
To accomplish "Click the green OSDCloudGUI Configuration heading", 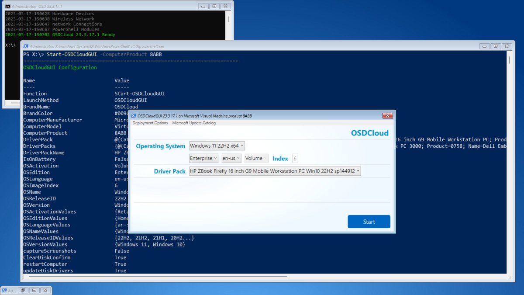I will [60, 67].
